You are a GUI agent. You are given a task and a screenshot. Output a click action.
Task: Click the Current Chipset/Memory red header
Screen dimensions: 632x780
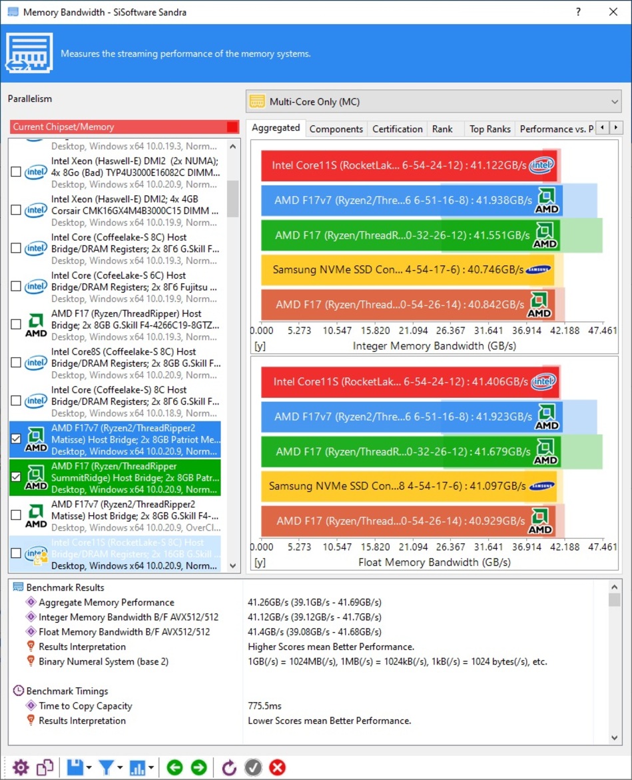coord(125,127)
